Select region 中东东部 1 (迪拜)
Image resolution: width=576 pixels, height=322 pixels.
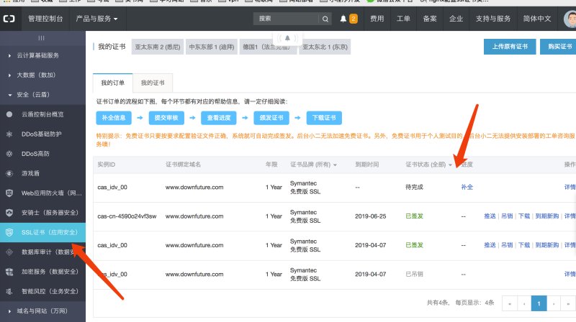(x=212, y=47)
